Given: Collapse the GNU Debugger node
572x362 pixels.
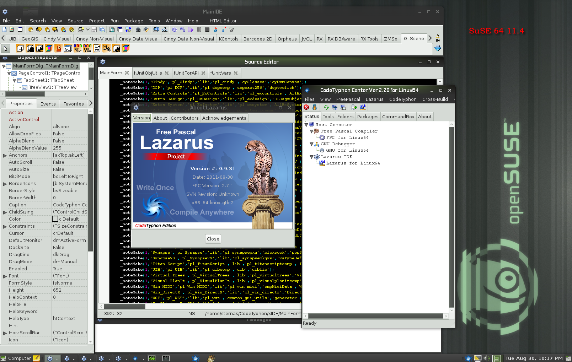Looking at the screenshot, I should pos(311,144).
